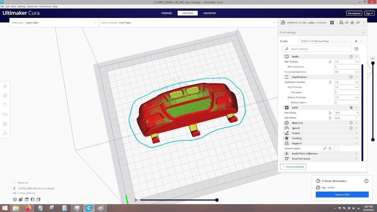This screenshot has width=377, height=212.
Task: Open the settings visibility hamburger menu
Action: [356, 49]
